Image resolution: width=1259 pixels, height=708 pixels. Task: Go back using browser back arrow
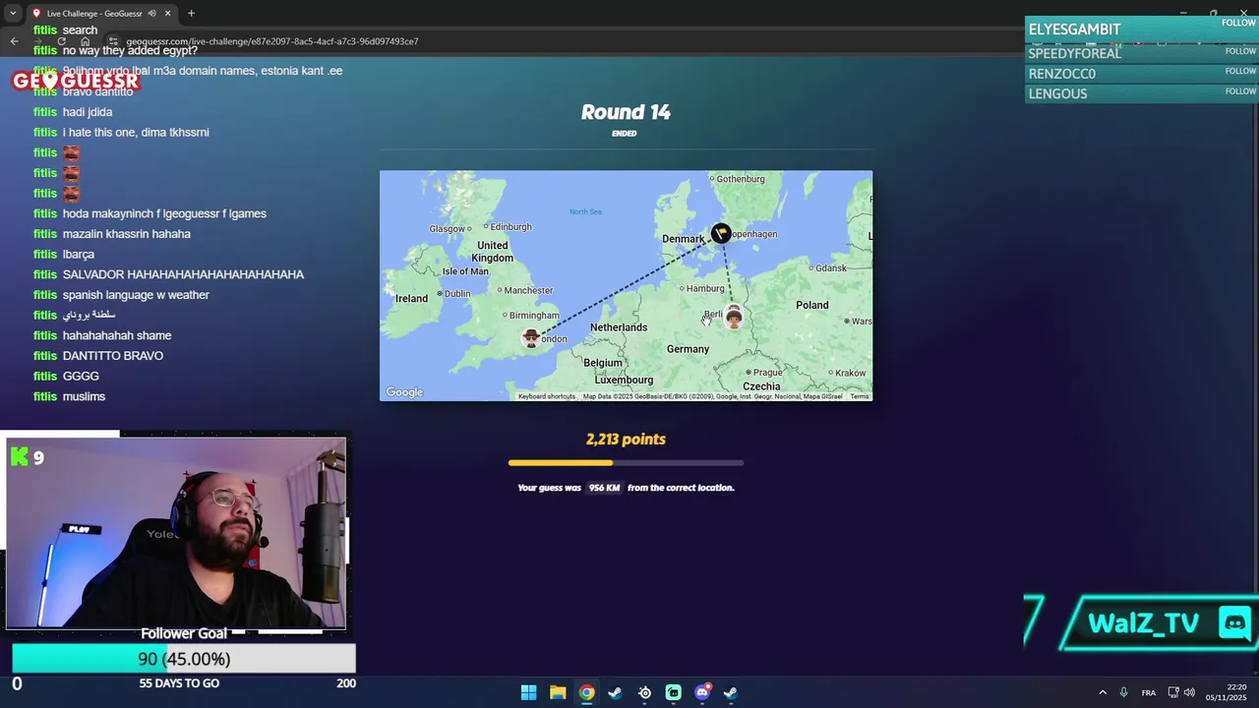click(14, 41)
